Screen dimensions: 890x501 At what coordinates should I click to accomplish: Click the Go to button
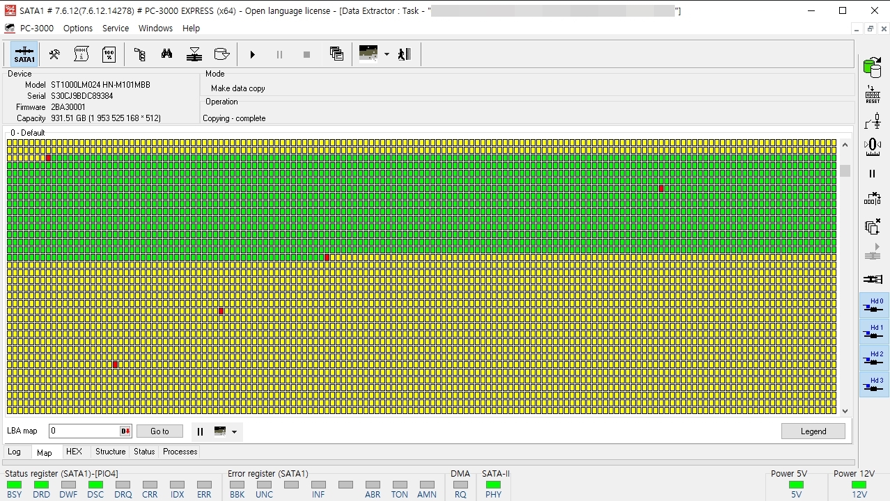(x=159, y=431)
